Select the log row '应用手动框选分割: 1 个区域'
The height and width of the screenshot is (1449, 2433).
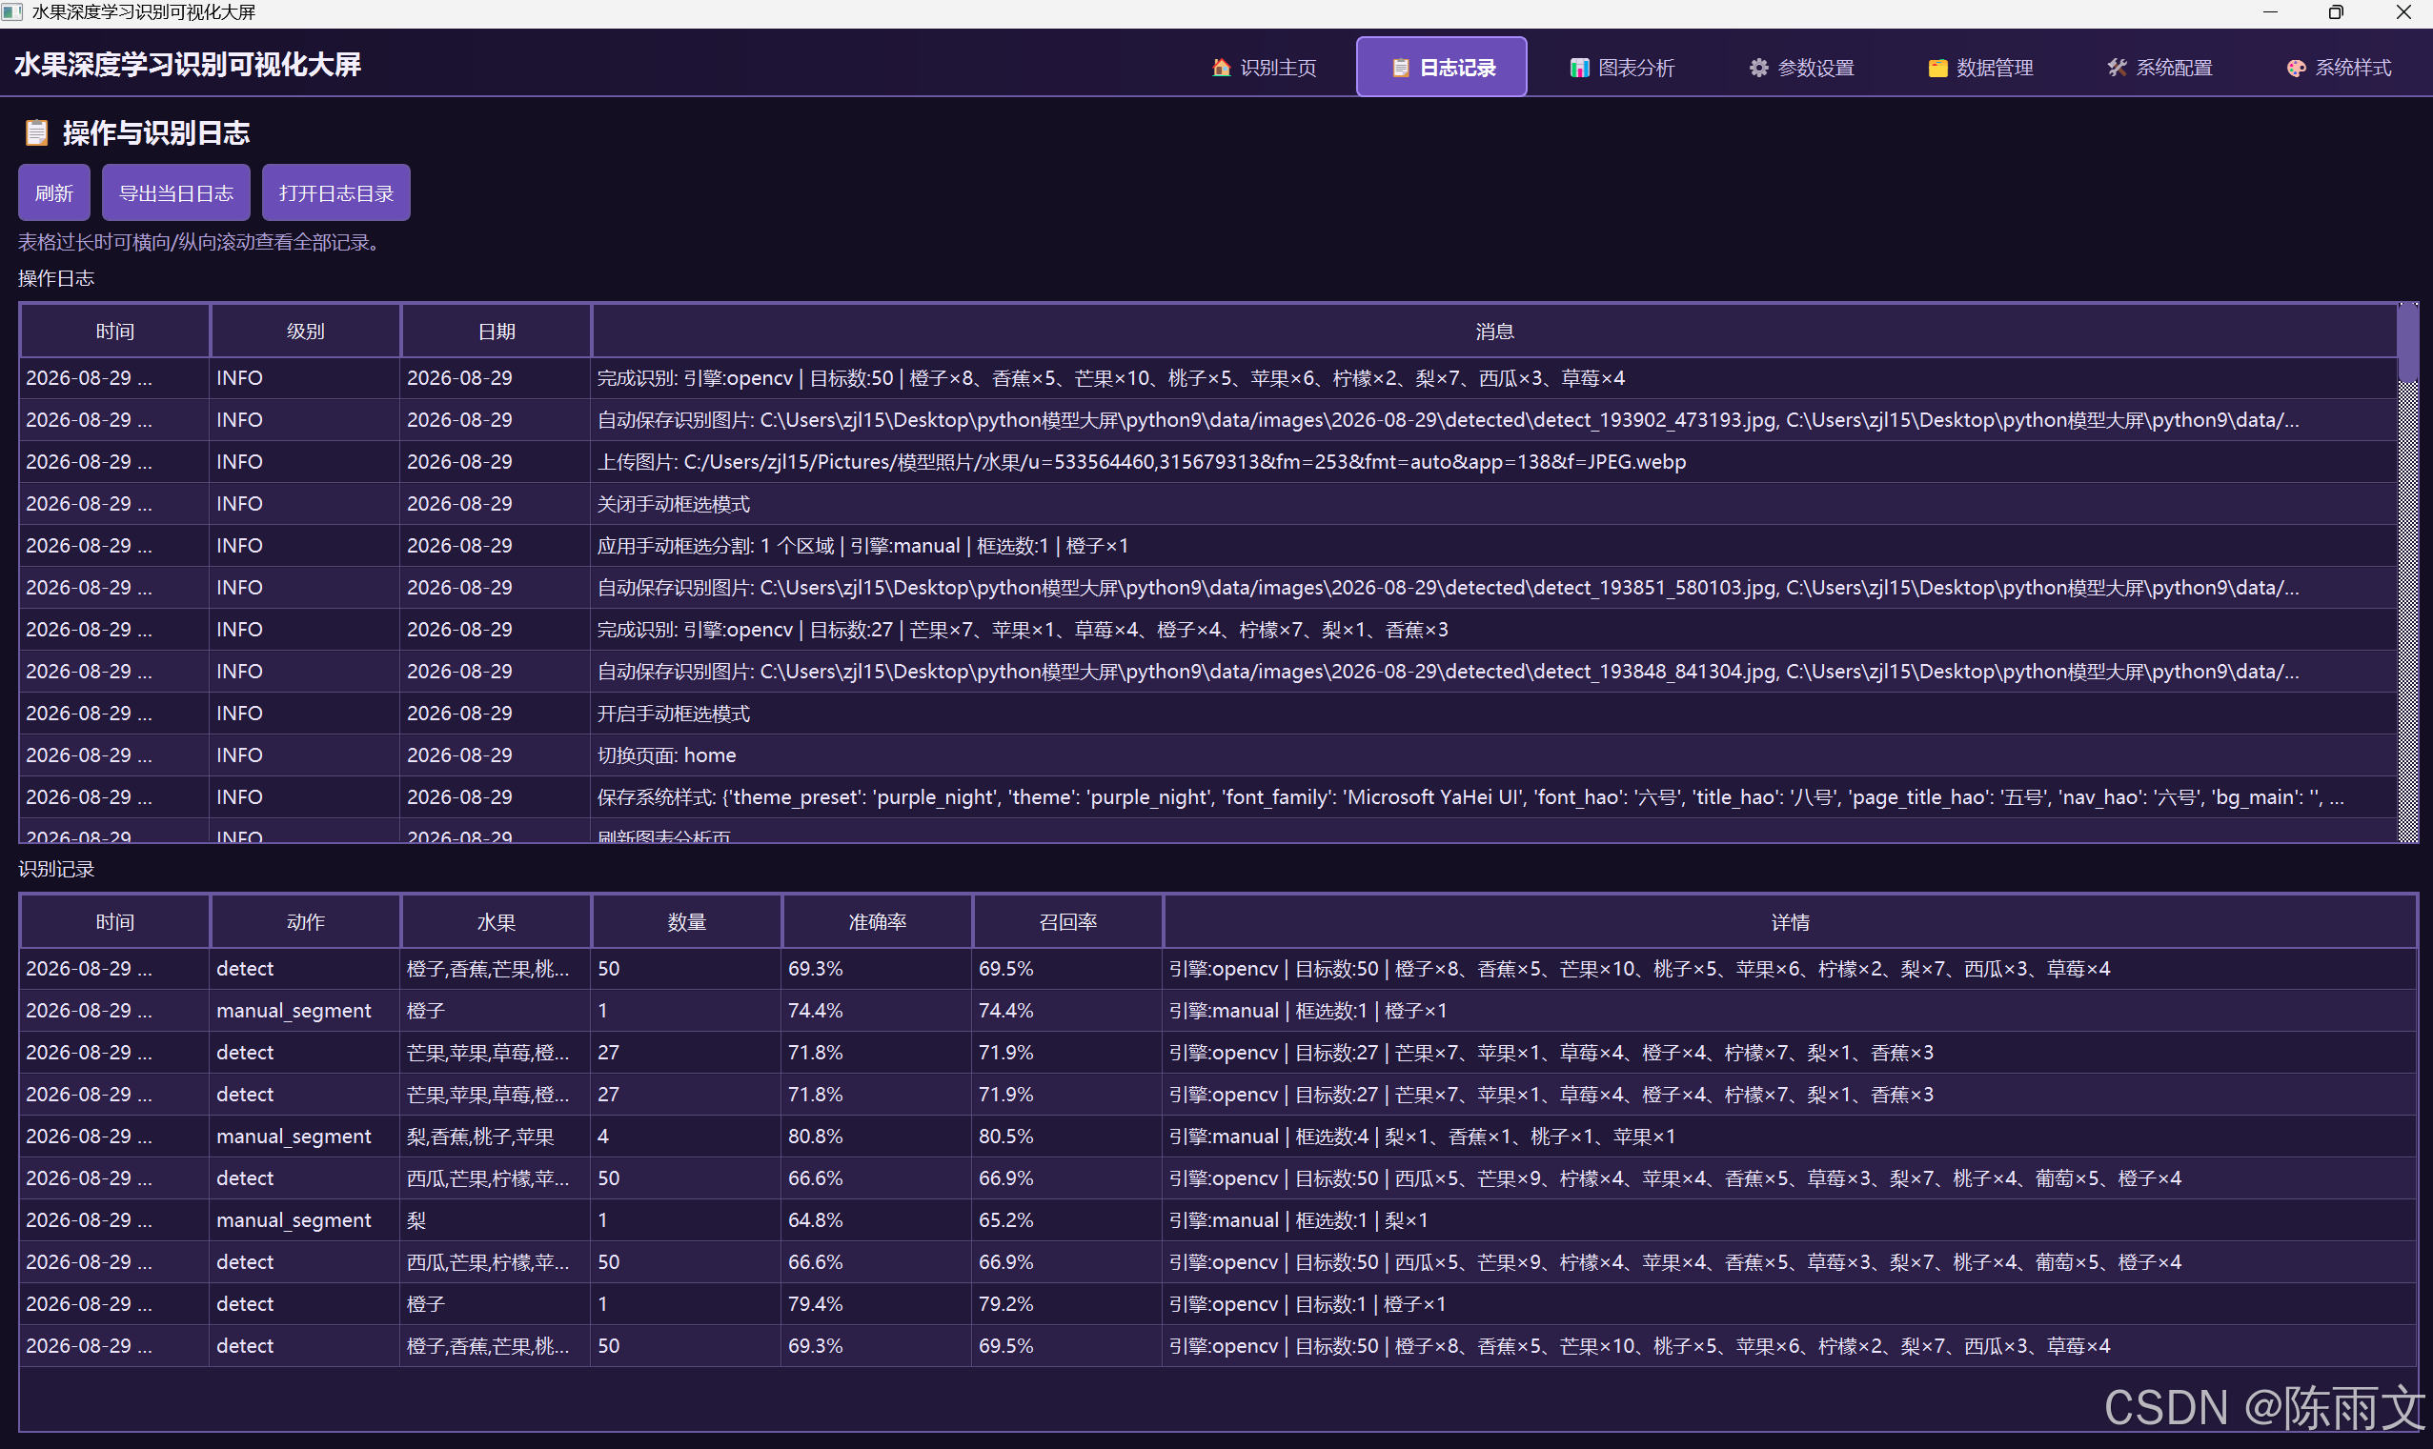point(1208,546)
